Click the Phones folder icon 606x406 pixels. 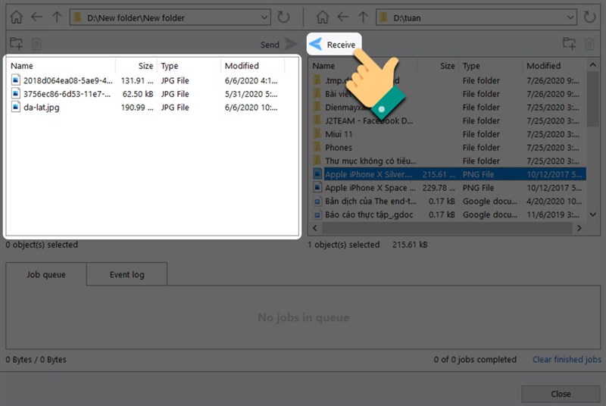(317, 147)
